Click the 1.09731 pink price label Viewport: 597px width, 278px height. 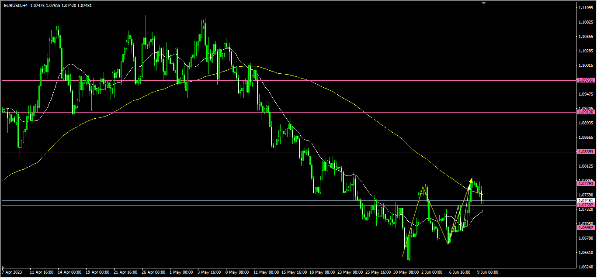pyautogui.click(x=586, y=80)
